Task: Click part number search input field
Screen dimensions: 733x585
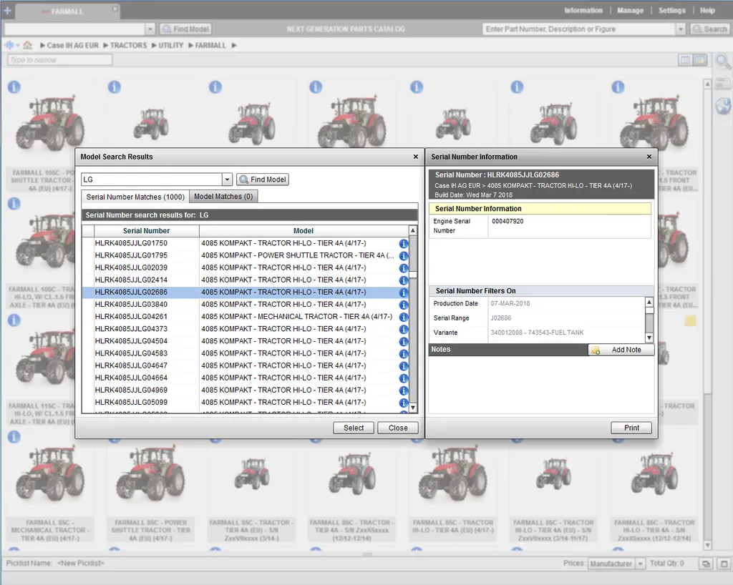Action: point(579,29)
